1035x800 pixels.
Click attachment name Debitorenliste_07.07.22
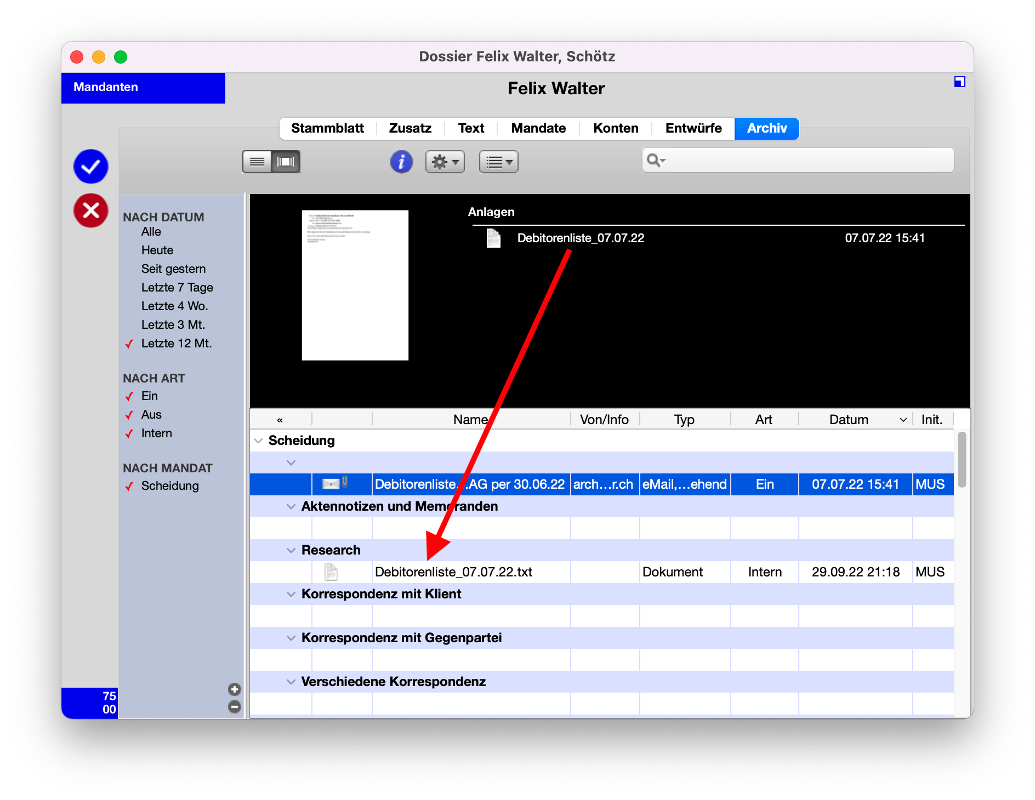pyautogui.click(x=581, y=238)
